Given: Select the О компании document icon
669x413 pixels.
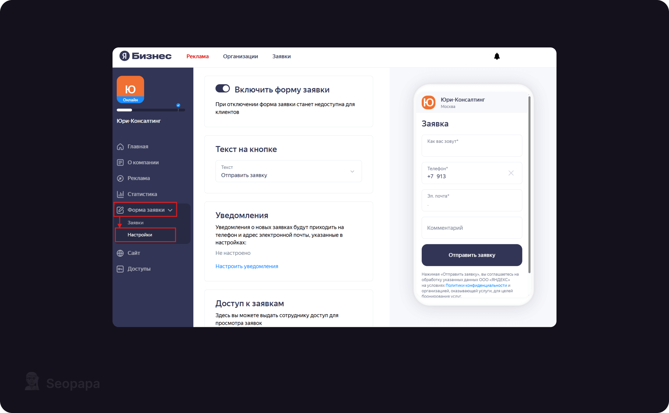Looking at the screenshot, I should (x=120, y=162).
